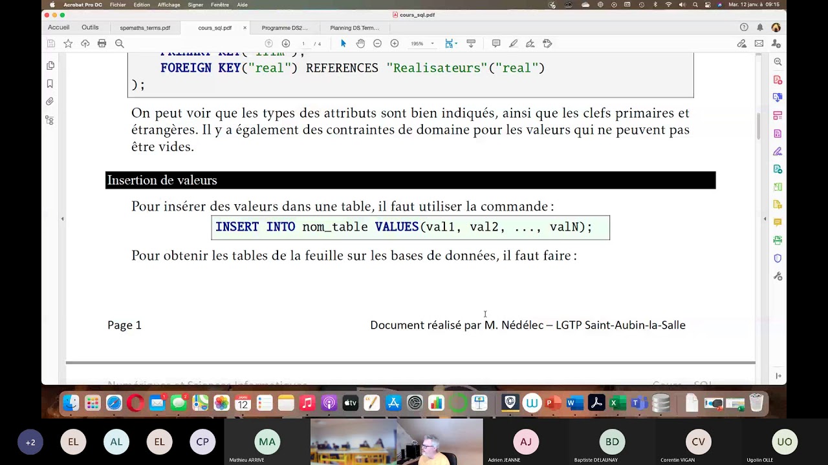Activate the hand pan tool
This screenshot has width=828, height=465.
360,43
